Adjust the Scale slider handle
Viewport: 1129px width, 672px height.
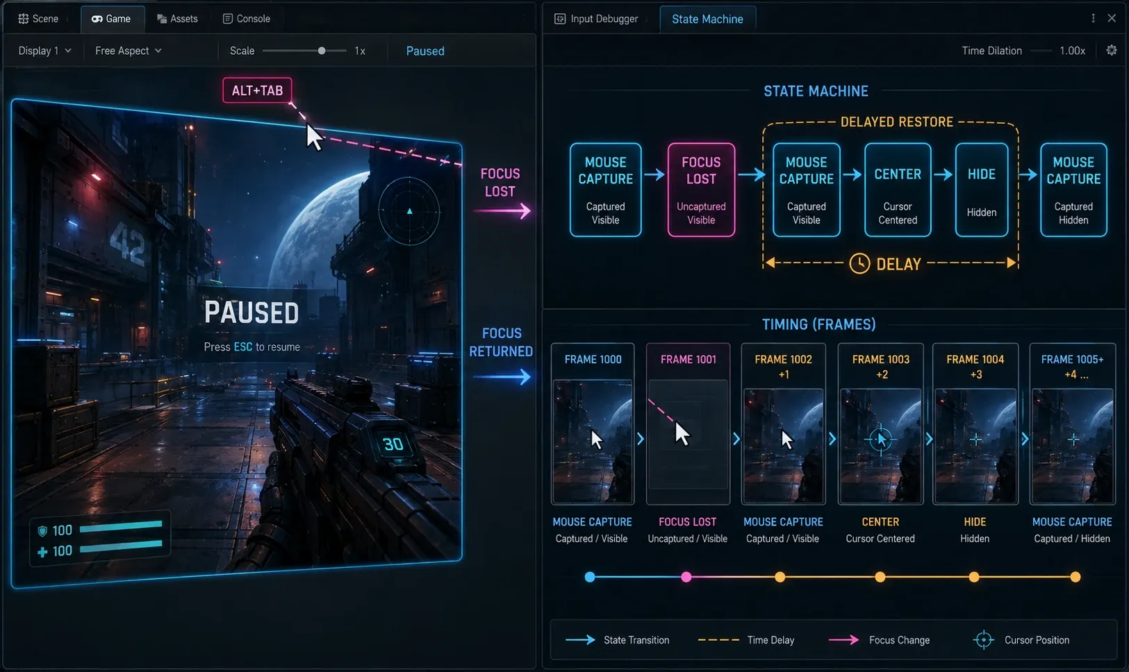[322, 51]
